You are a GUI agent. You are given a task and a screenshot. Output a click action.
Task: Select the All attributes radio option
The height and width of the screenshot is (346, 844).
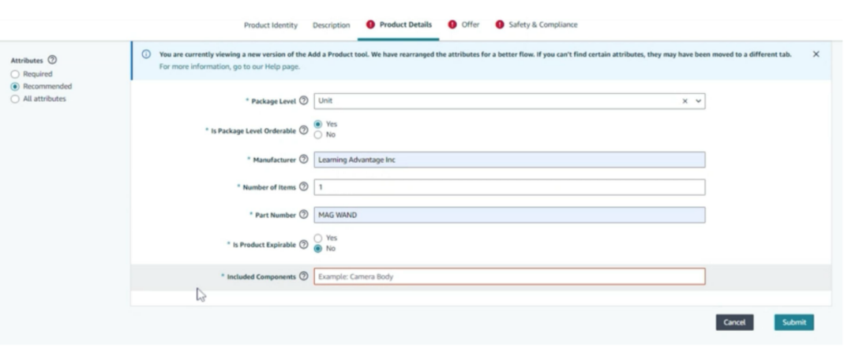tap(15, 99)
